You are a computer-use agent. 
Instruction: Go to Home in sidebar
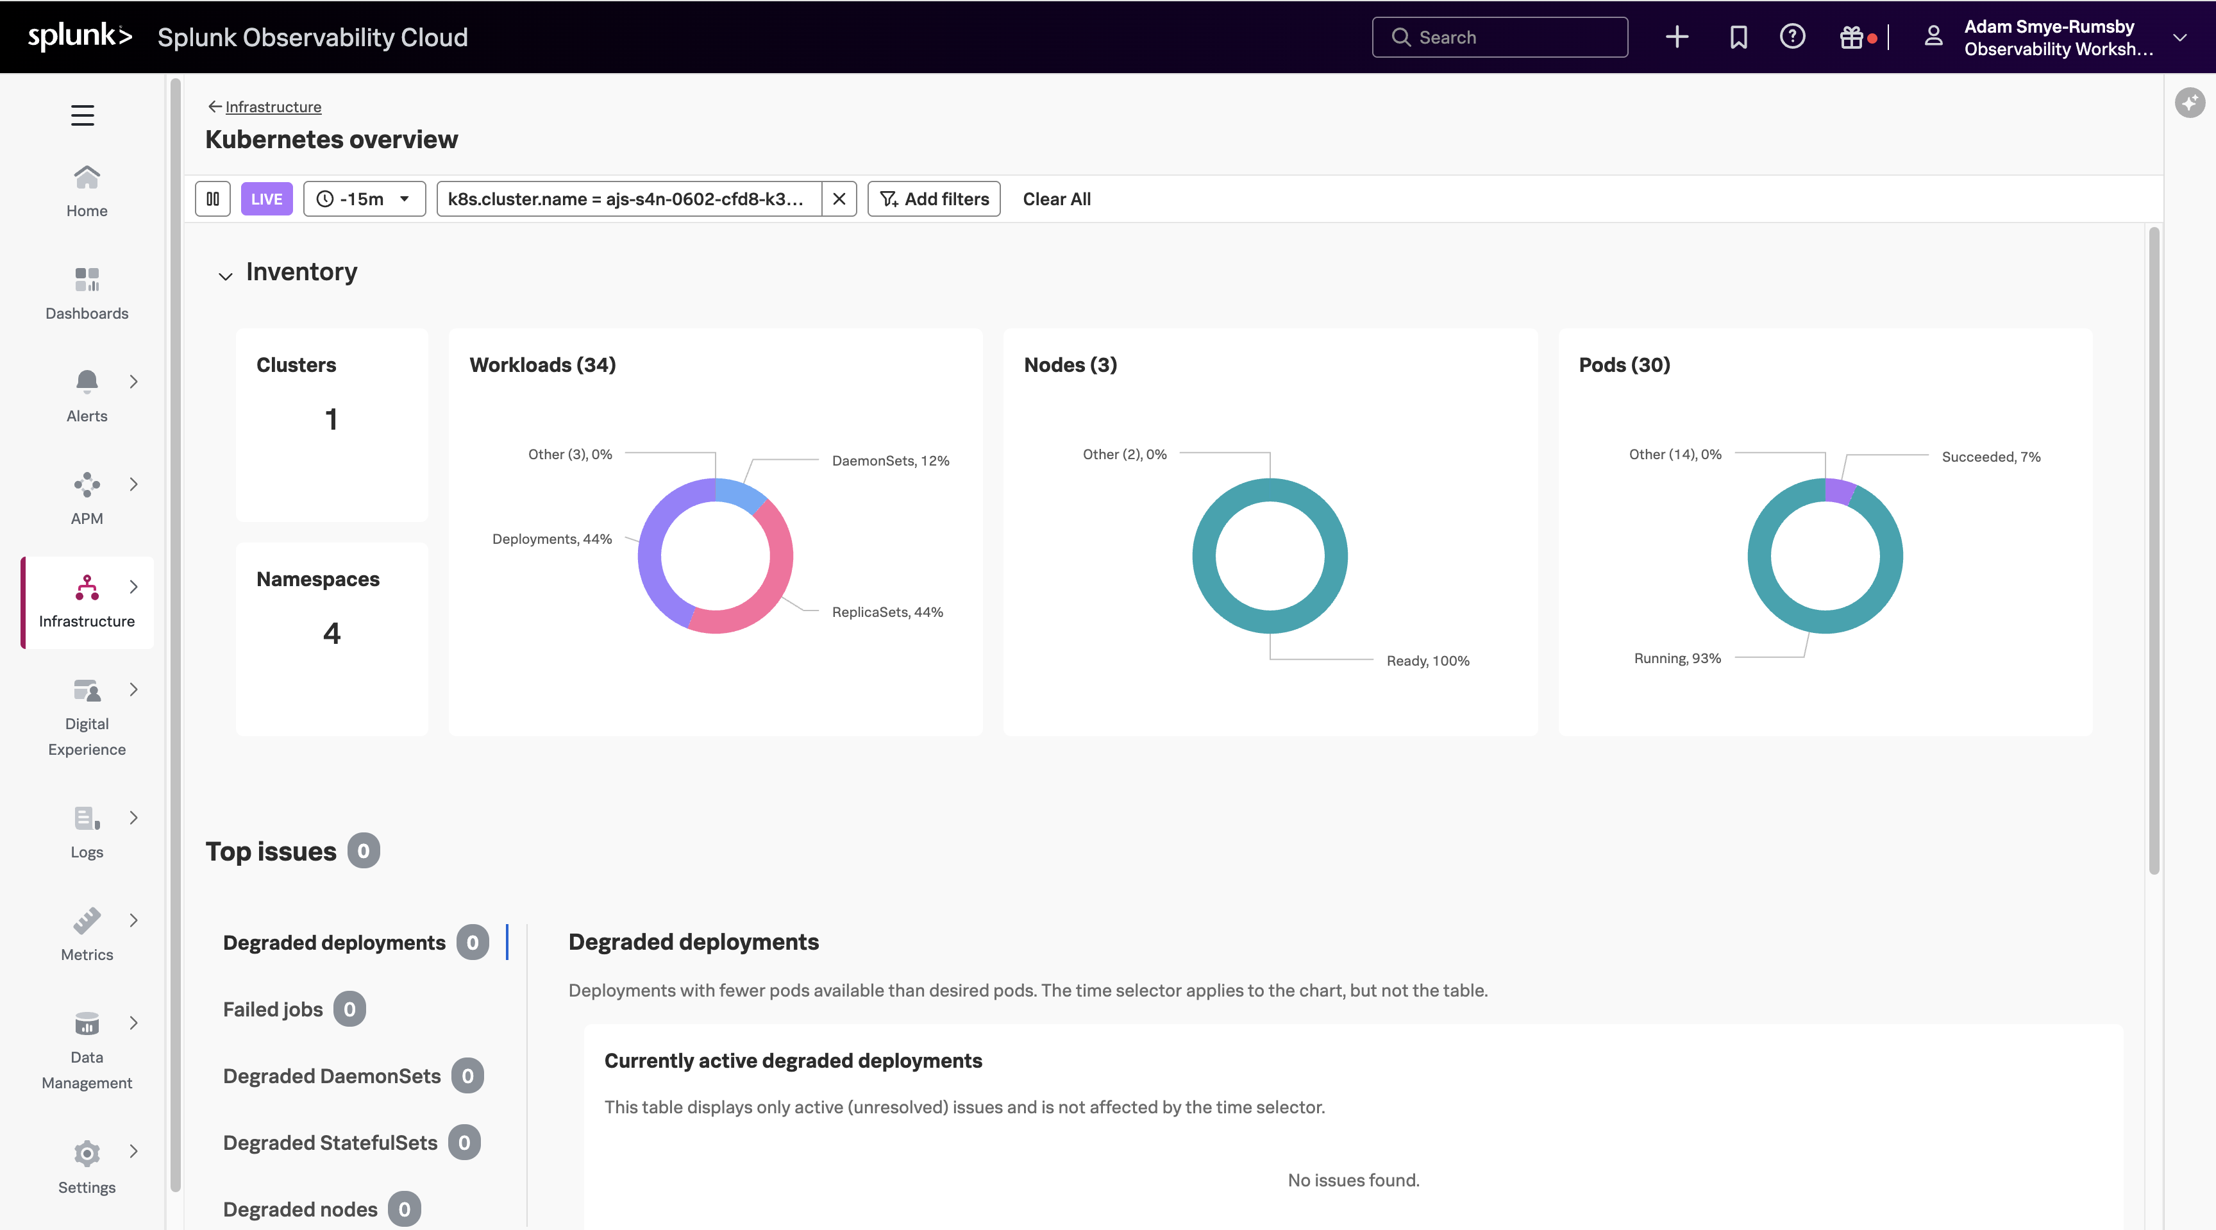(87, 192)
